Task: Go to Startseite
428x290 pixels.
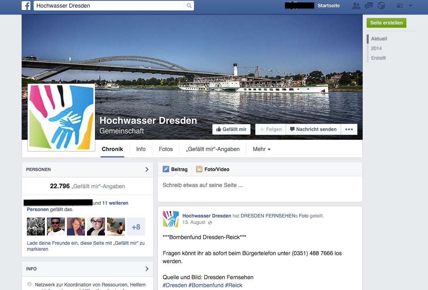Action: click(x=328, y=6)
